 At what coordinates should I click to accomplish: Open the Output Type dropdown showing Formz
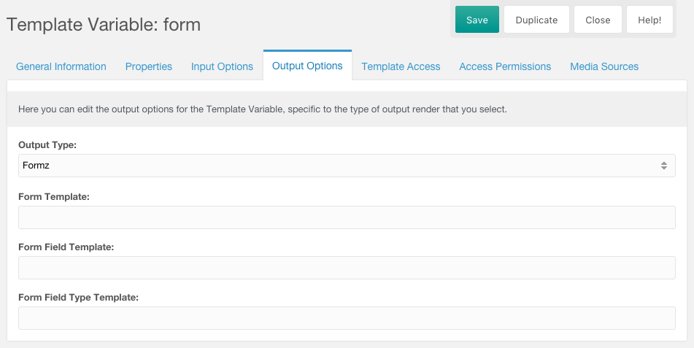point(347,166)
